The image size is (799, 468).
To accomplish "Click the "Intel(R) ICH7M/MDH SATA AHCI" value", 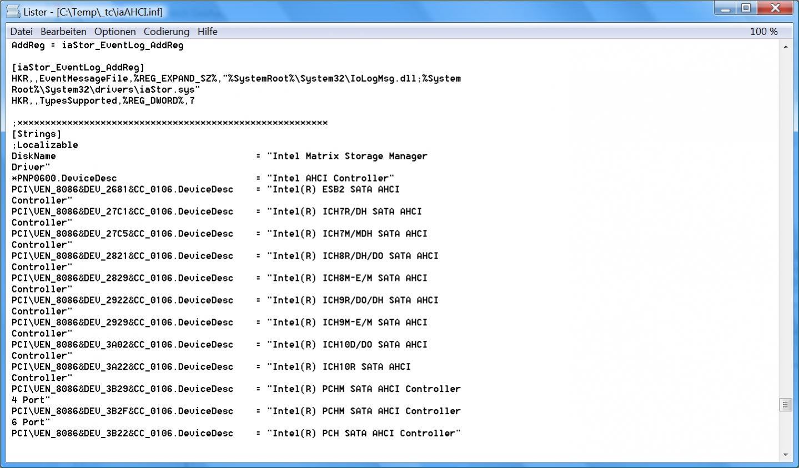I will point(348,234).
